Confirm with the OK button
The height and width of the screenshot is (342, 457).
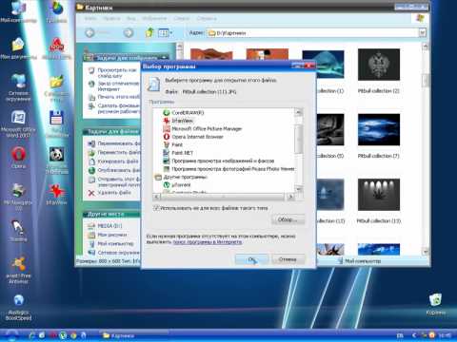(252, 259)
